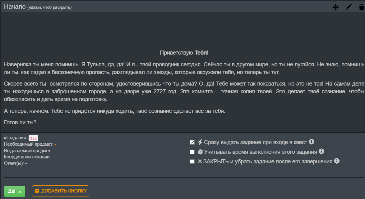
Task: Click the 'ДОБАВИТЬ КНОПКУ' button text
Action: [64, 191]
